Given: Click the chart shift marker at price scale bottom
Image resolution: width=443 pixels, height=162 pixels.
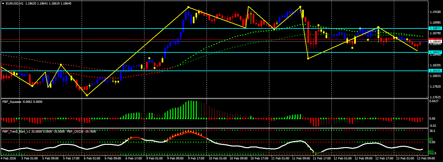Looking at the screenshot, I should pos(427,97).
